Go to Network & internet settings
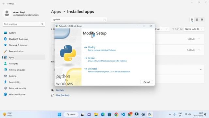 tap(24, 45)
